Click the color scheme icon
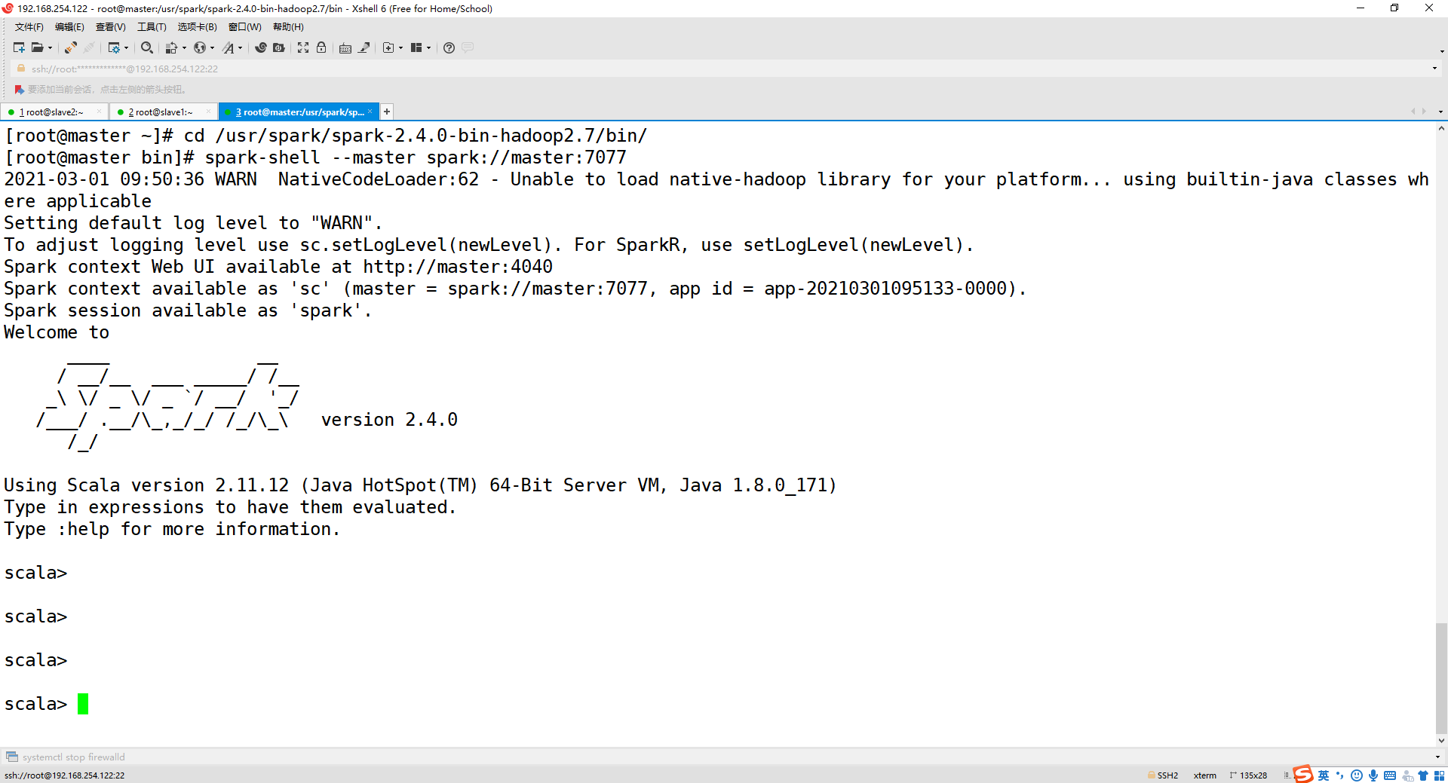Image resolution: width=1448 pixels, height=783 pixels. (172, 47)
